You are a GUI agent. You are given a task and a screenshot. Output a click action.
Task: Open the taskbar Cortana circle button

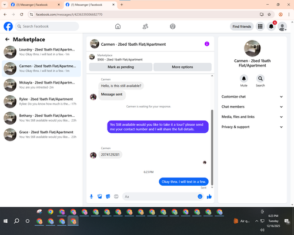click(x=28, y=221)
